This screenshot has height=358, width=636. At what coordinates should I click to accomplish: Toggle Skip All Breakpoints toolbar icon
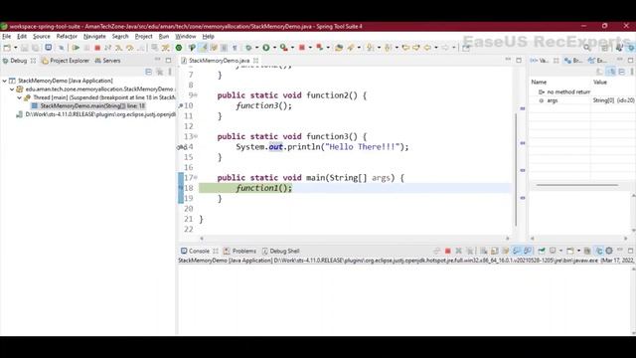[x=61, y=48]
